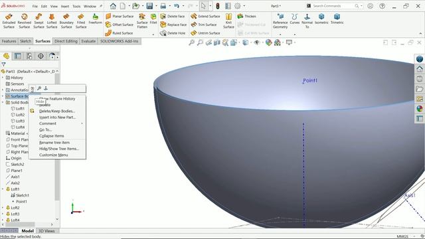Select the Extend Surface tool
Screen dimensions: 425x239
point(205,16)
